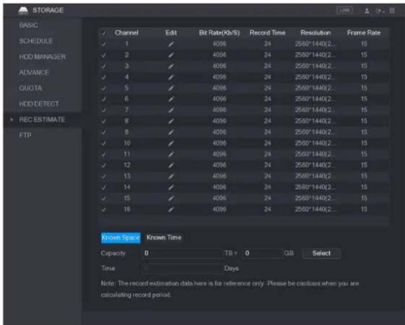This screenshot has width=405, height=325.
Task: Click the logout icon in header
Action: tap(379, 11)
